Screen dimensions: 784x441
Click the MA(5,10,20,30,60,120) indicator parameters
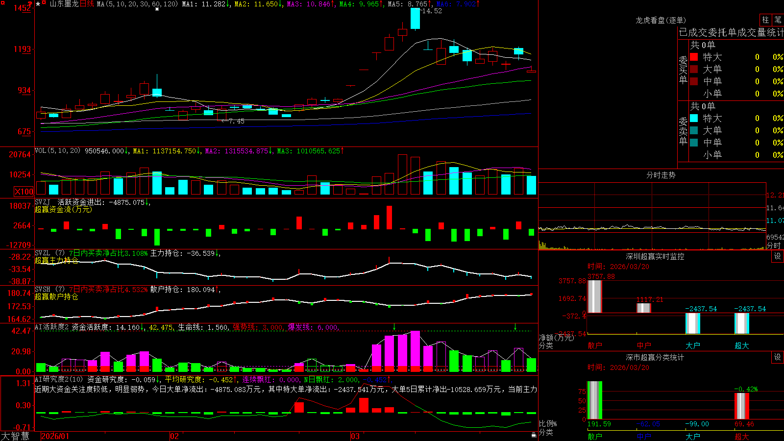[137, 4]
